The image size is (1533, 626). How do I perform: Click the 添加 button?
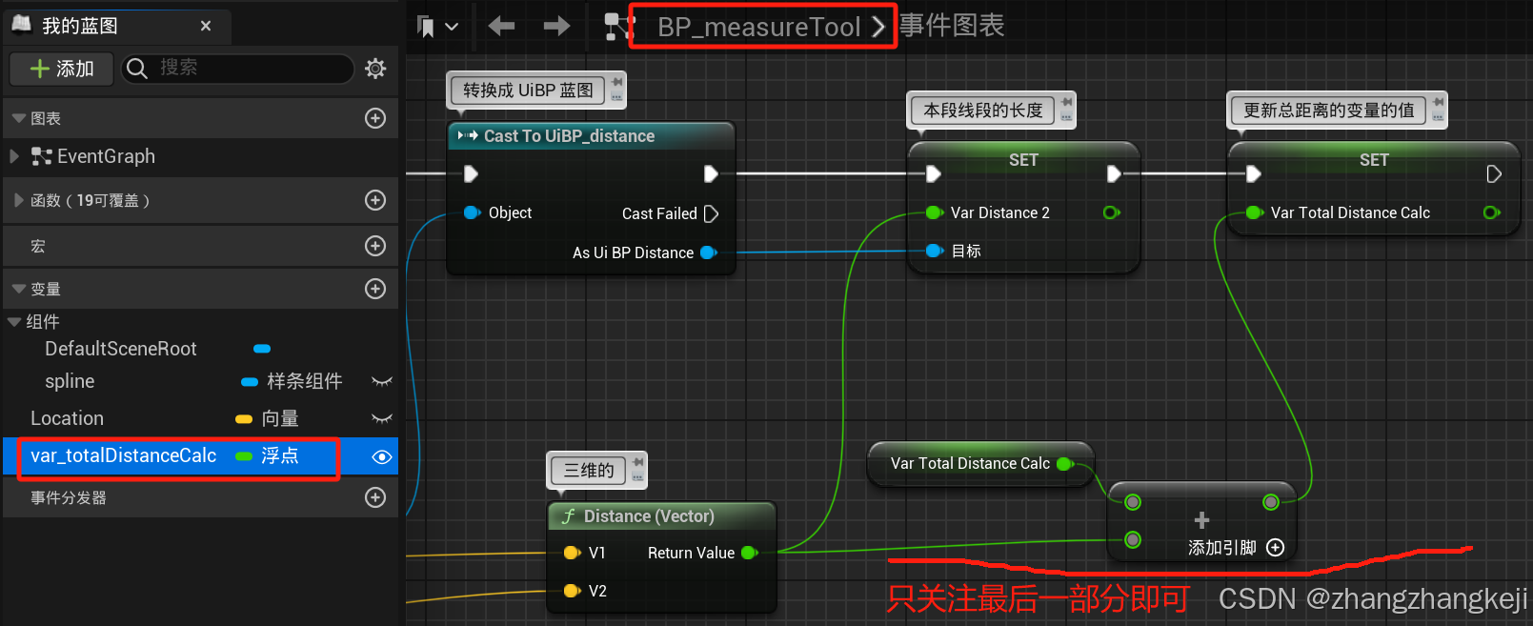61,69
